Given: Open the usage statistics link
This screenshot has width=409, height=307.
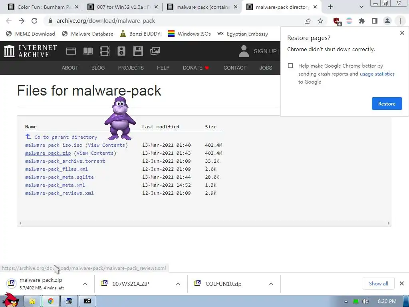Looking at the screenshot, I should coord(377,74).
